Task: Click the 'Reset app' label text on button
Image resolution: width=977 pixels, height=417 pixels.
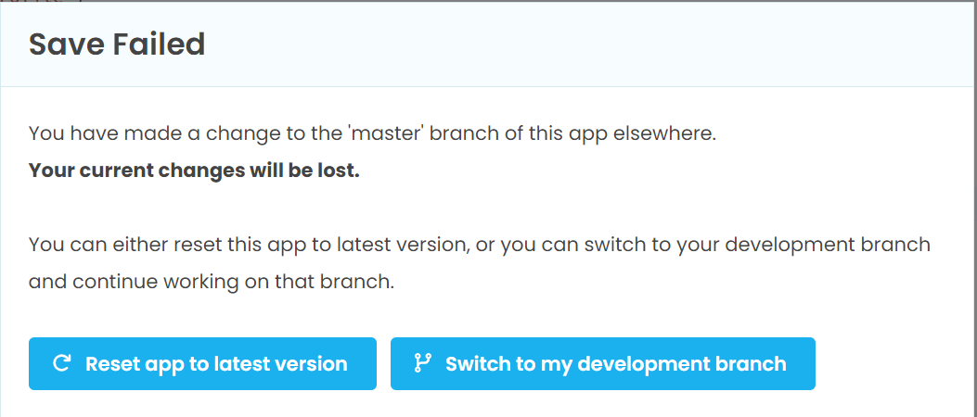Action: [130, 363]
